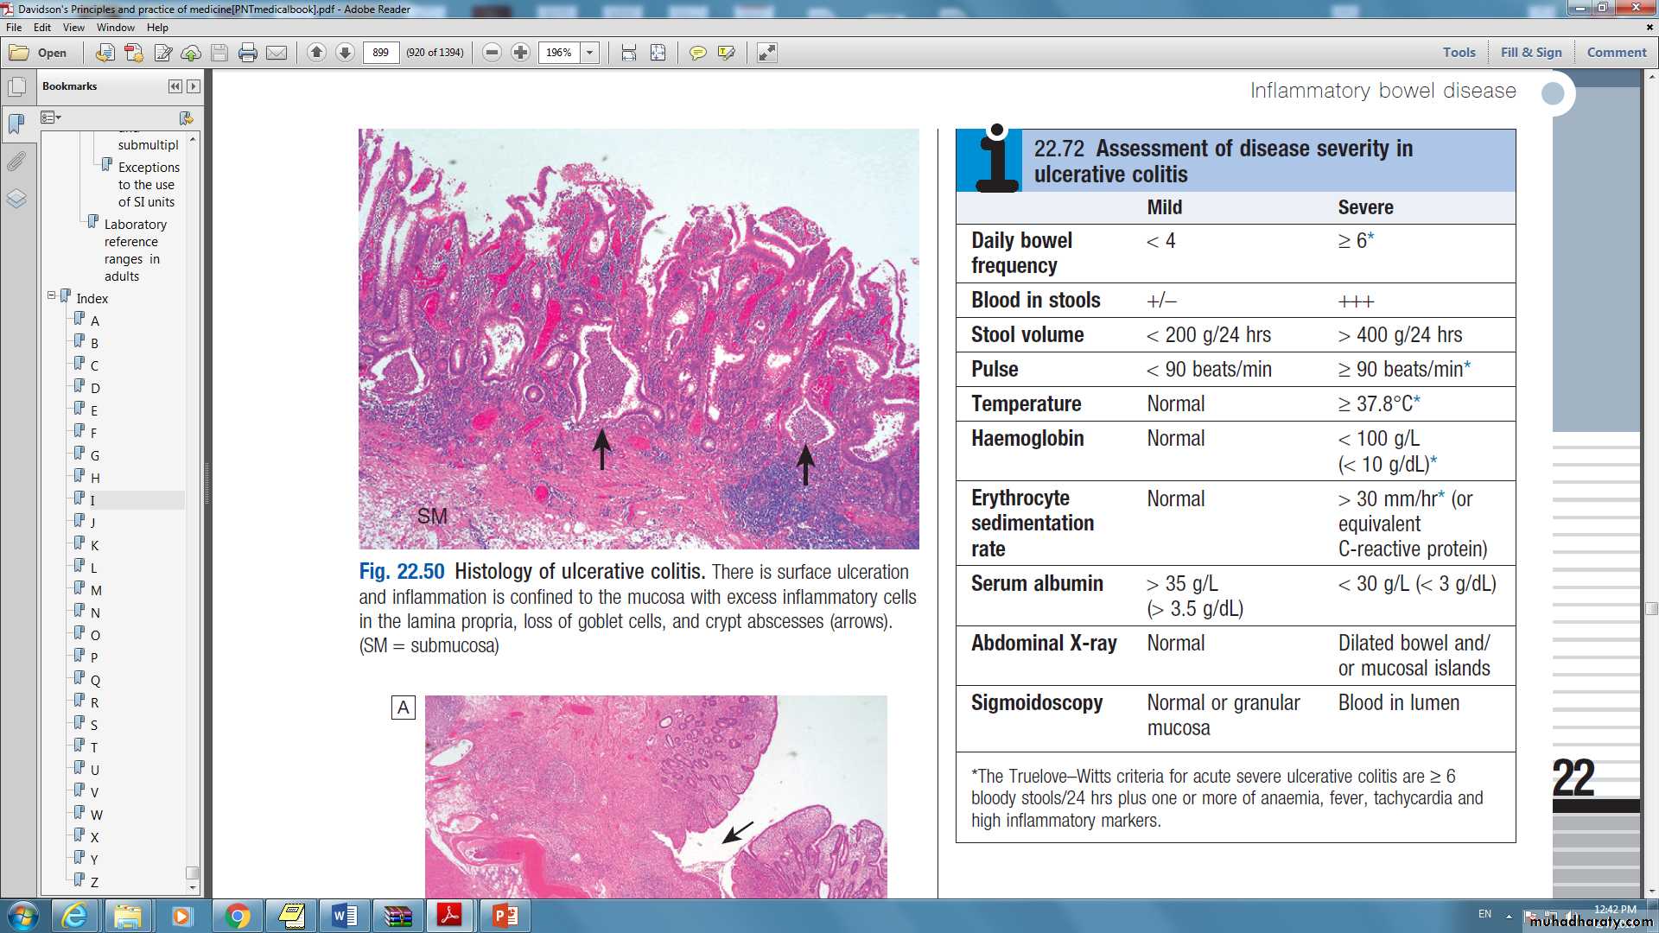Zoom in with plus button
This screenshot has width=1659, height=933.
pos(520,53)
